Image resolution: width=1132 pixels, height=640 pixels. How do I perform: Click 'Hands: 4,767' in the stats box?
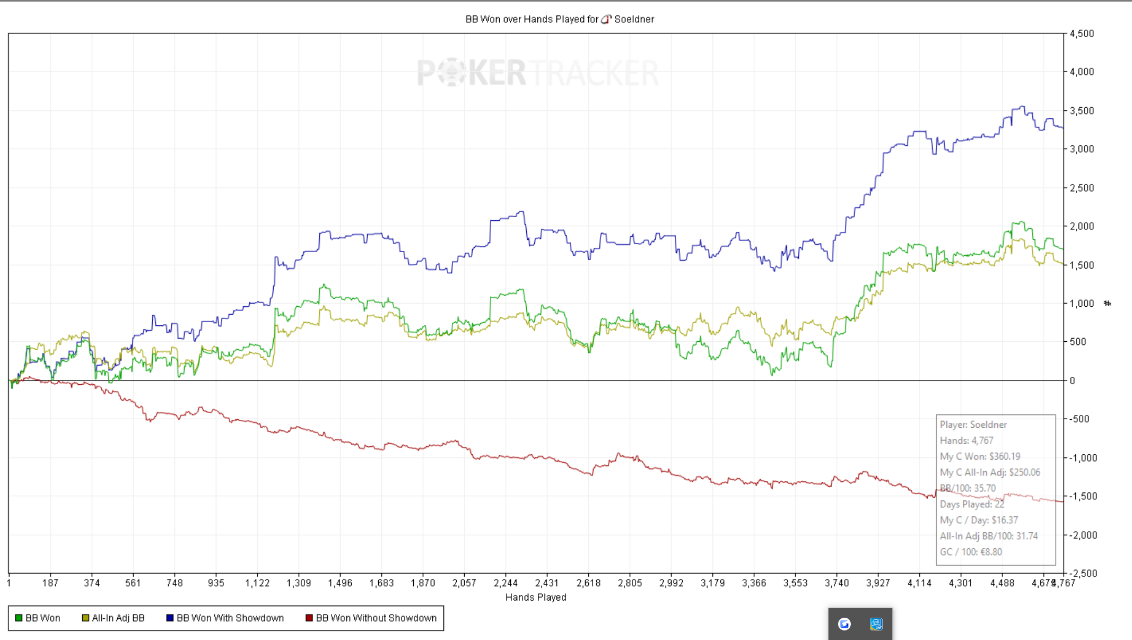pyautogui.click(x=966, y=440)
